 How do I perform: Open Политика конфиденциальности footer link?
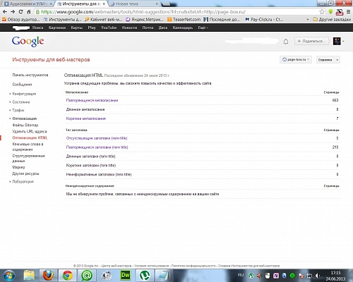pyautogui.click(x=193, y=266)
